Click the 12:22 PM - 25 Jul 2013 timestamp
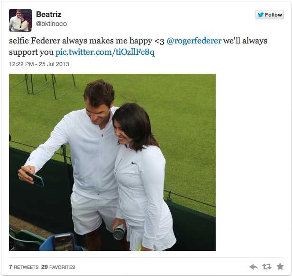292x276 pixels. pyautogui.click(x=39, y=64)
